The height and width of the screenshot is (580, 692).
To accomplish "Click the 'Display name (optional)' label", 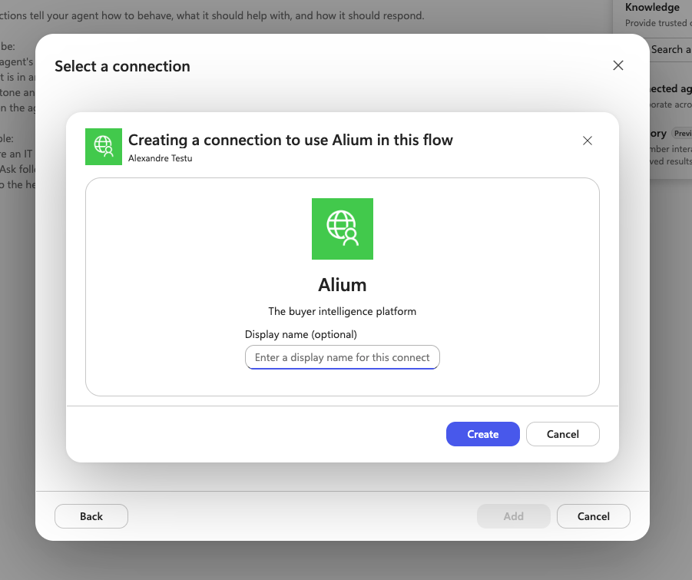I will [301, 334].
